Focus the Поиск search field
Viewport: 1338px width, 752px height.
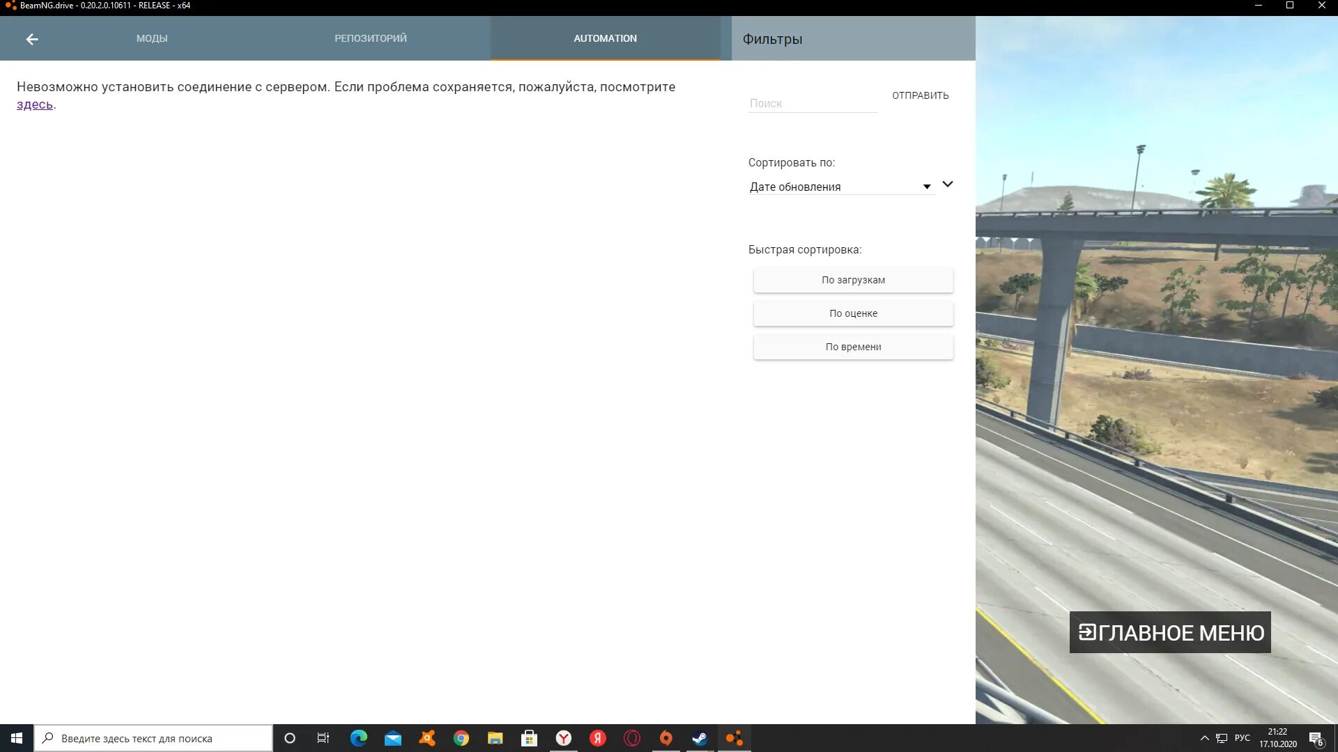click(813, 103)
